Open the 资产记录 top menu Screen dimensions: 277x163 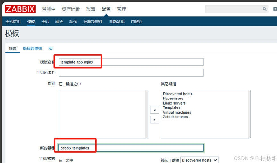(x=71, y=9)
